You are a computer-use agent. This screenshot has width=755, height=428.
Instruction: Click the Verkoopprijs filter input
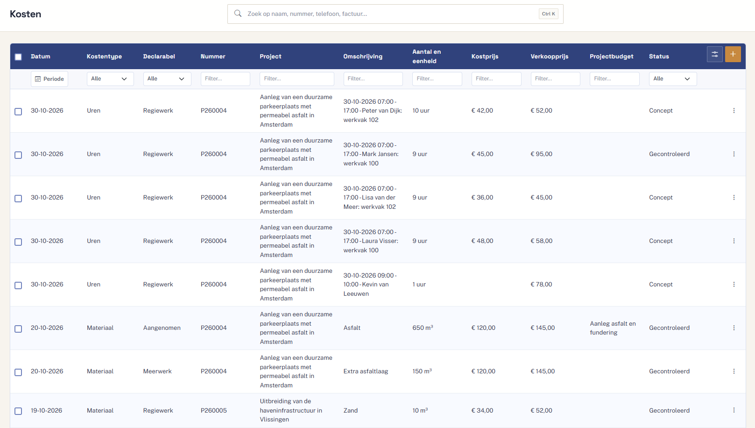click(555, 78)
